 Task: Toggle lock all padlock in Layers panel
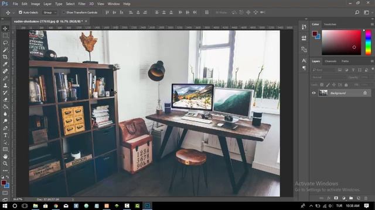coord(346,85)
